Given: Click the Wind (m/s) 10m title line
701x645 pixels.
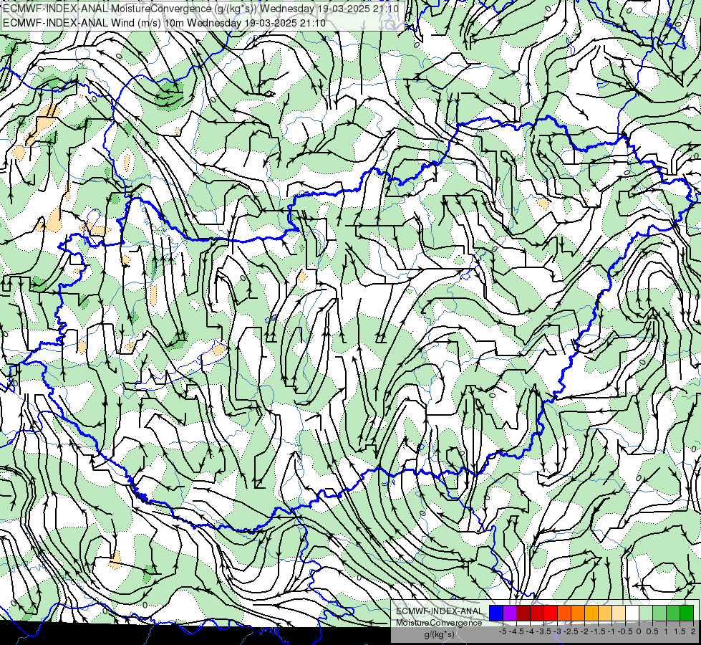Looking at the screenshot, I should (x=164, y=23).
